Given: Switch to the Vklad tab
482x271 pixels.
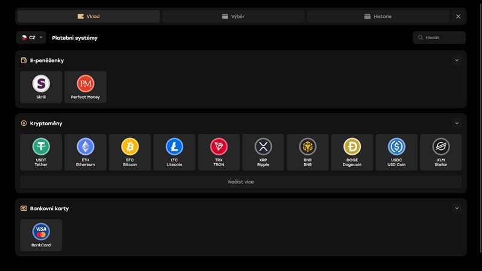Looking at the screenshot, I should 89,16.
